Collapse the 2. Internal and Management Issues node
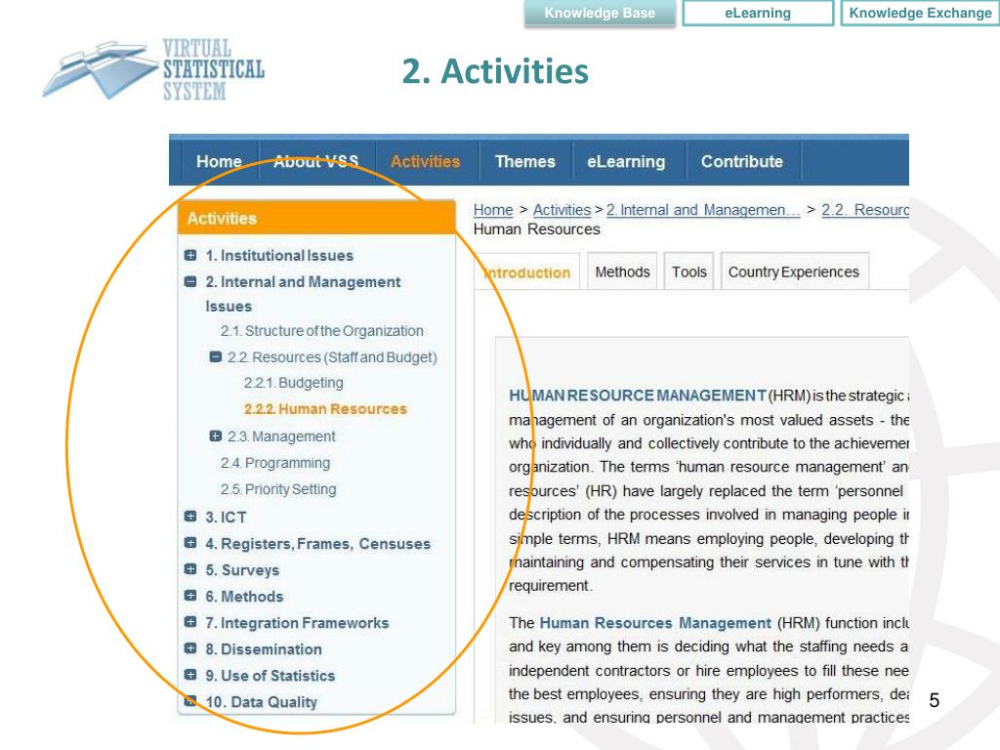This screenshot has width=1000, height=750. (x=190, y=281)
